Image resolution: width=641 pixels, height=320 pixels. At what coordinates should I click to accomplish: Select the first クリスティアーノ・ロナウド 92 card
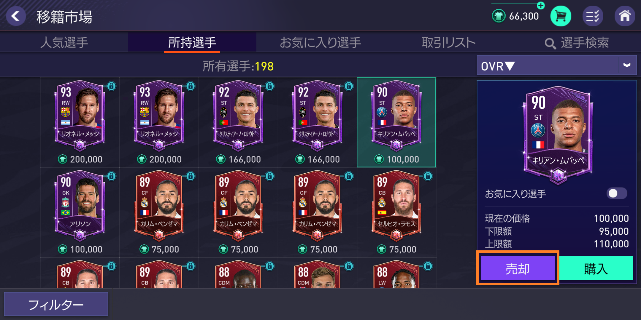tap(238, 122)
